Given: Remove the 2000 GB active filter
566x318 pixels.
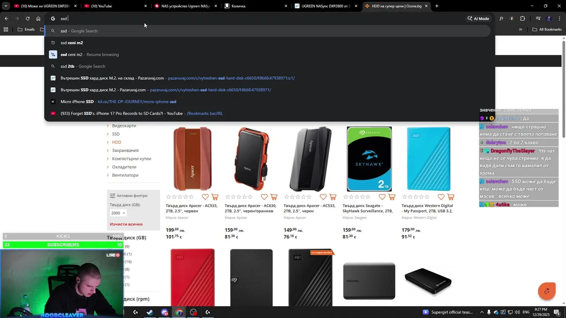Looking at the screenshot, I should point(123,213).
